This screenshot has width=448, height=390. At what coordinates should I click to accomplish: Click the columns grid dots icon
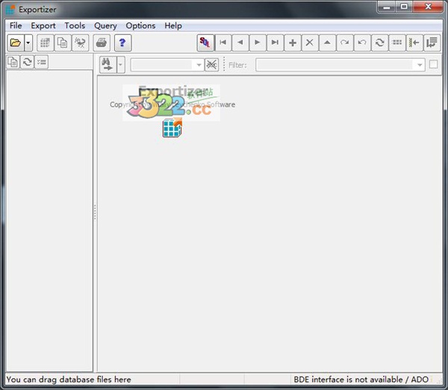397,43
